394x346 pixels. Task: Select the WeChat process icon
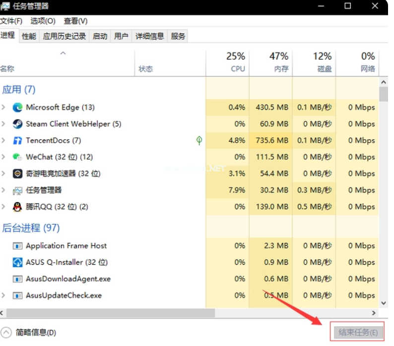[x=17, y=157]
